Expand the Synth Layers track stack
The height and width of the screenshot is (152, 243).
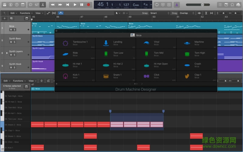tap(7, 53)
